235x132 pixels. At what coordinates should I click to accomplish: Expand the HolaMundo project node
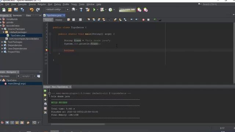pyautogui.click(x=1, y=19)
